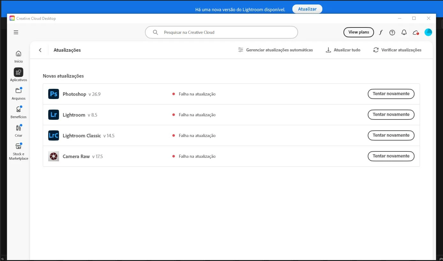Go back using the arrow beside Atualizações
Image resolution: width=443 pixels, height=261 pixels.
tap(40, 50)
